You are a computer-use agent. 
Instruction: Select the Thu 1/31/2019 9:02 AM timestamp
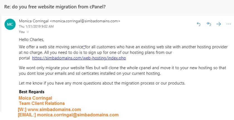tap(36, 27)
